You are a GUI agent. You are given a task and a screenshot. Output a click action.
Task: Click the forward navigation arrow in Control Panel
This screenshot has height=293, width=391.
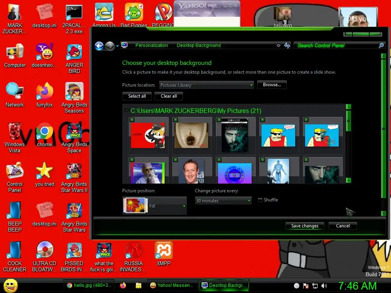[110, 46]
